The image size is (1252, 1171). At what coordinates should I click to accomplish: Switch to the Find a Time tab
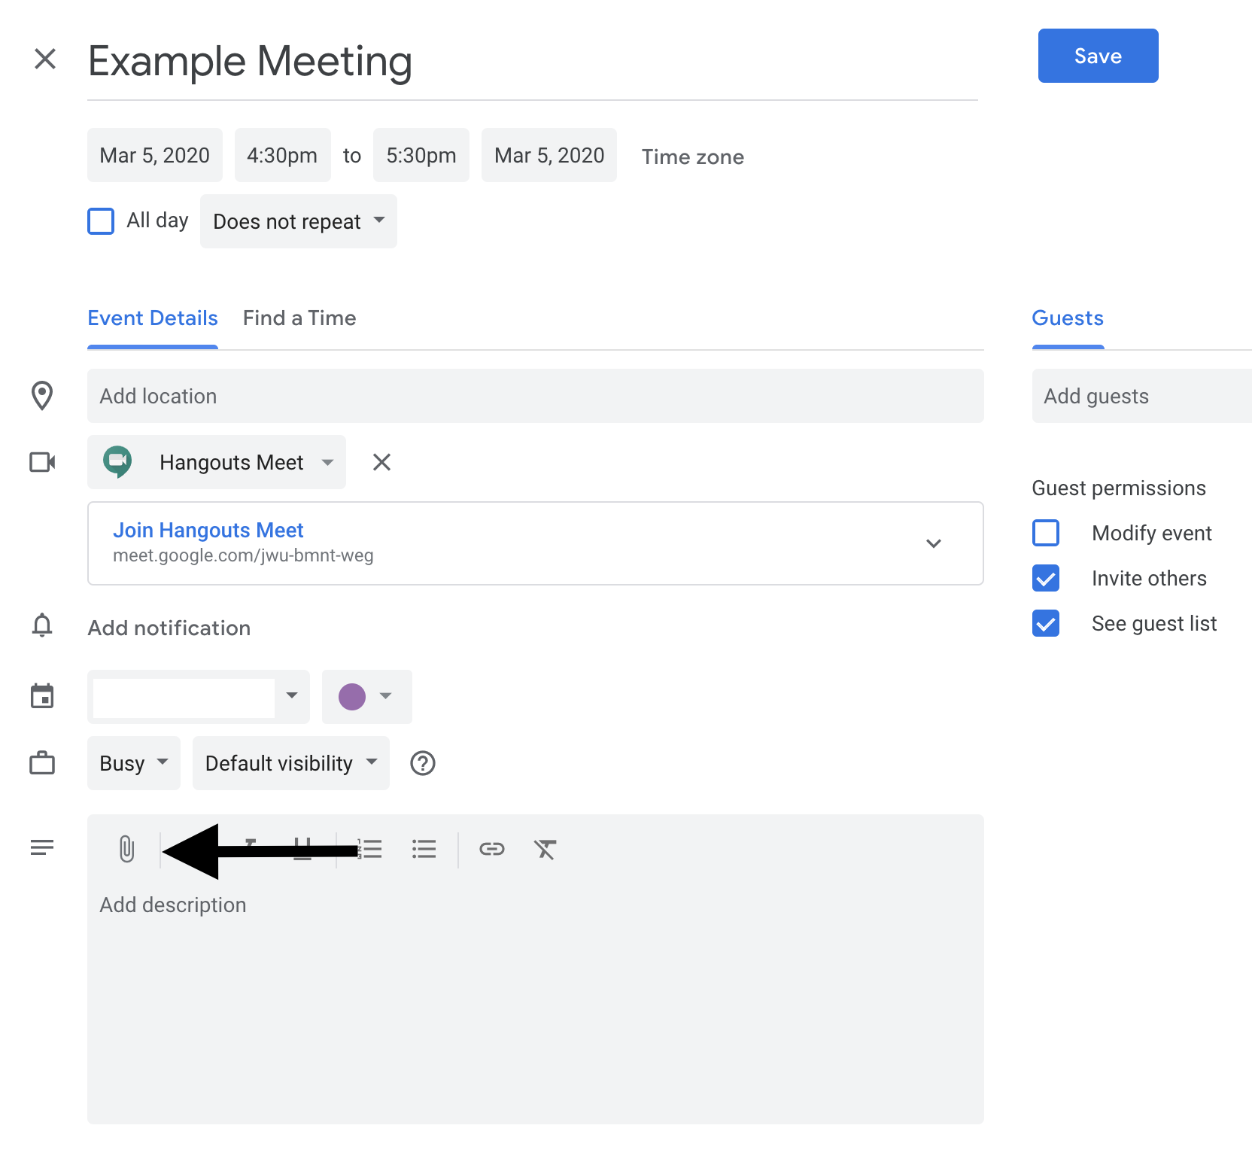(x=299, y=318)
